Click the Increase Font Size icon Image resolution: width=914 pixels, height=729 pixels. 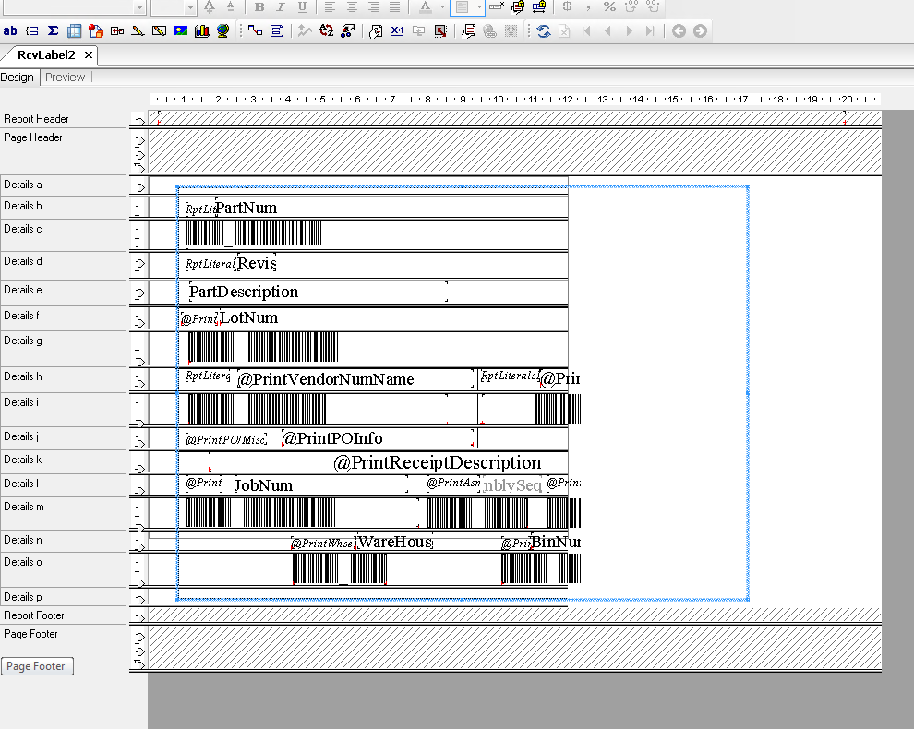click(210, 7)
